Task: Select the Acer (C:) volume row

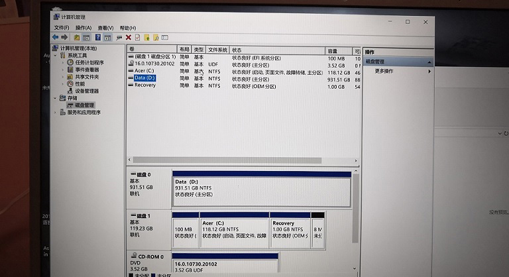Action: (x=243, y=71)
